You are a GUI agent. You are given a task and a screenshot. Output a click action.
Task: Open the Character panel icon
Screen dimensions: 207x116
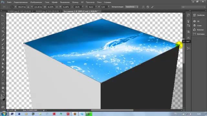point(188,38)
